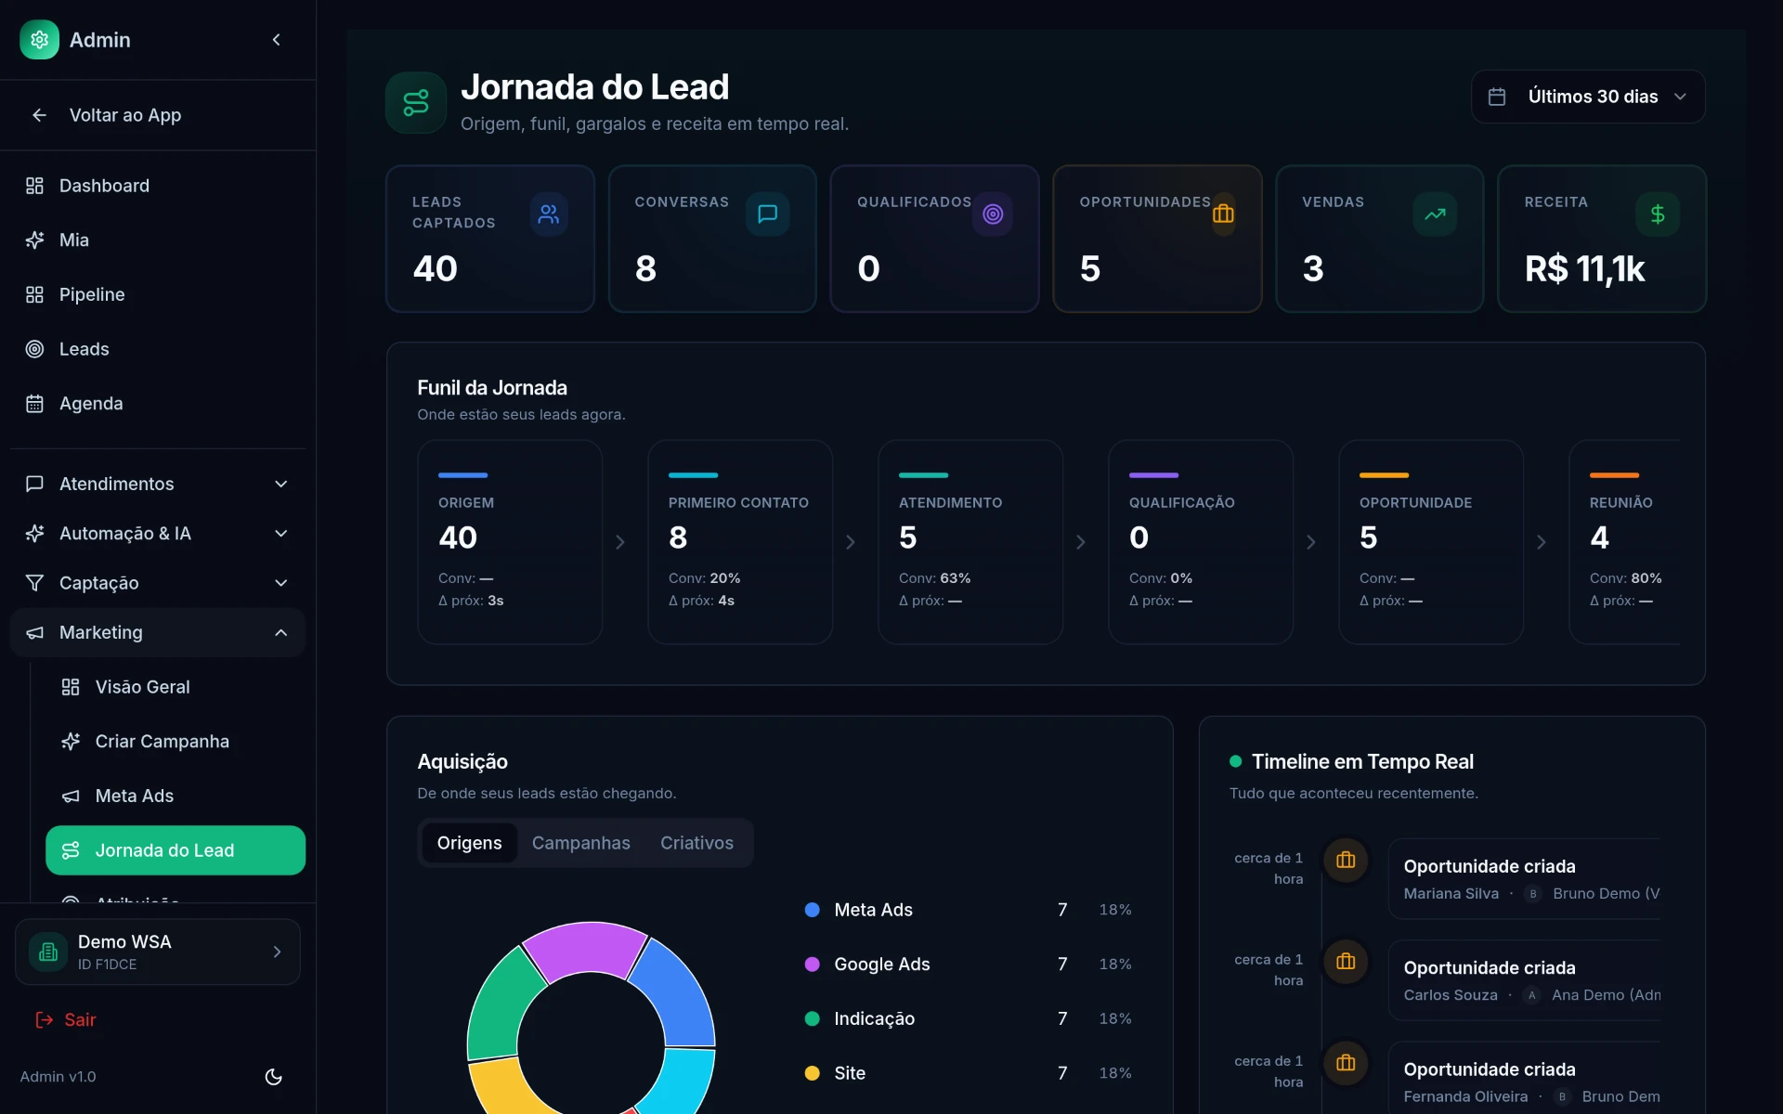Open Visão Geral under Marketing
Screen dimensions: 1783x1114
(176, 687)
